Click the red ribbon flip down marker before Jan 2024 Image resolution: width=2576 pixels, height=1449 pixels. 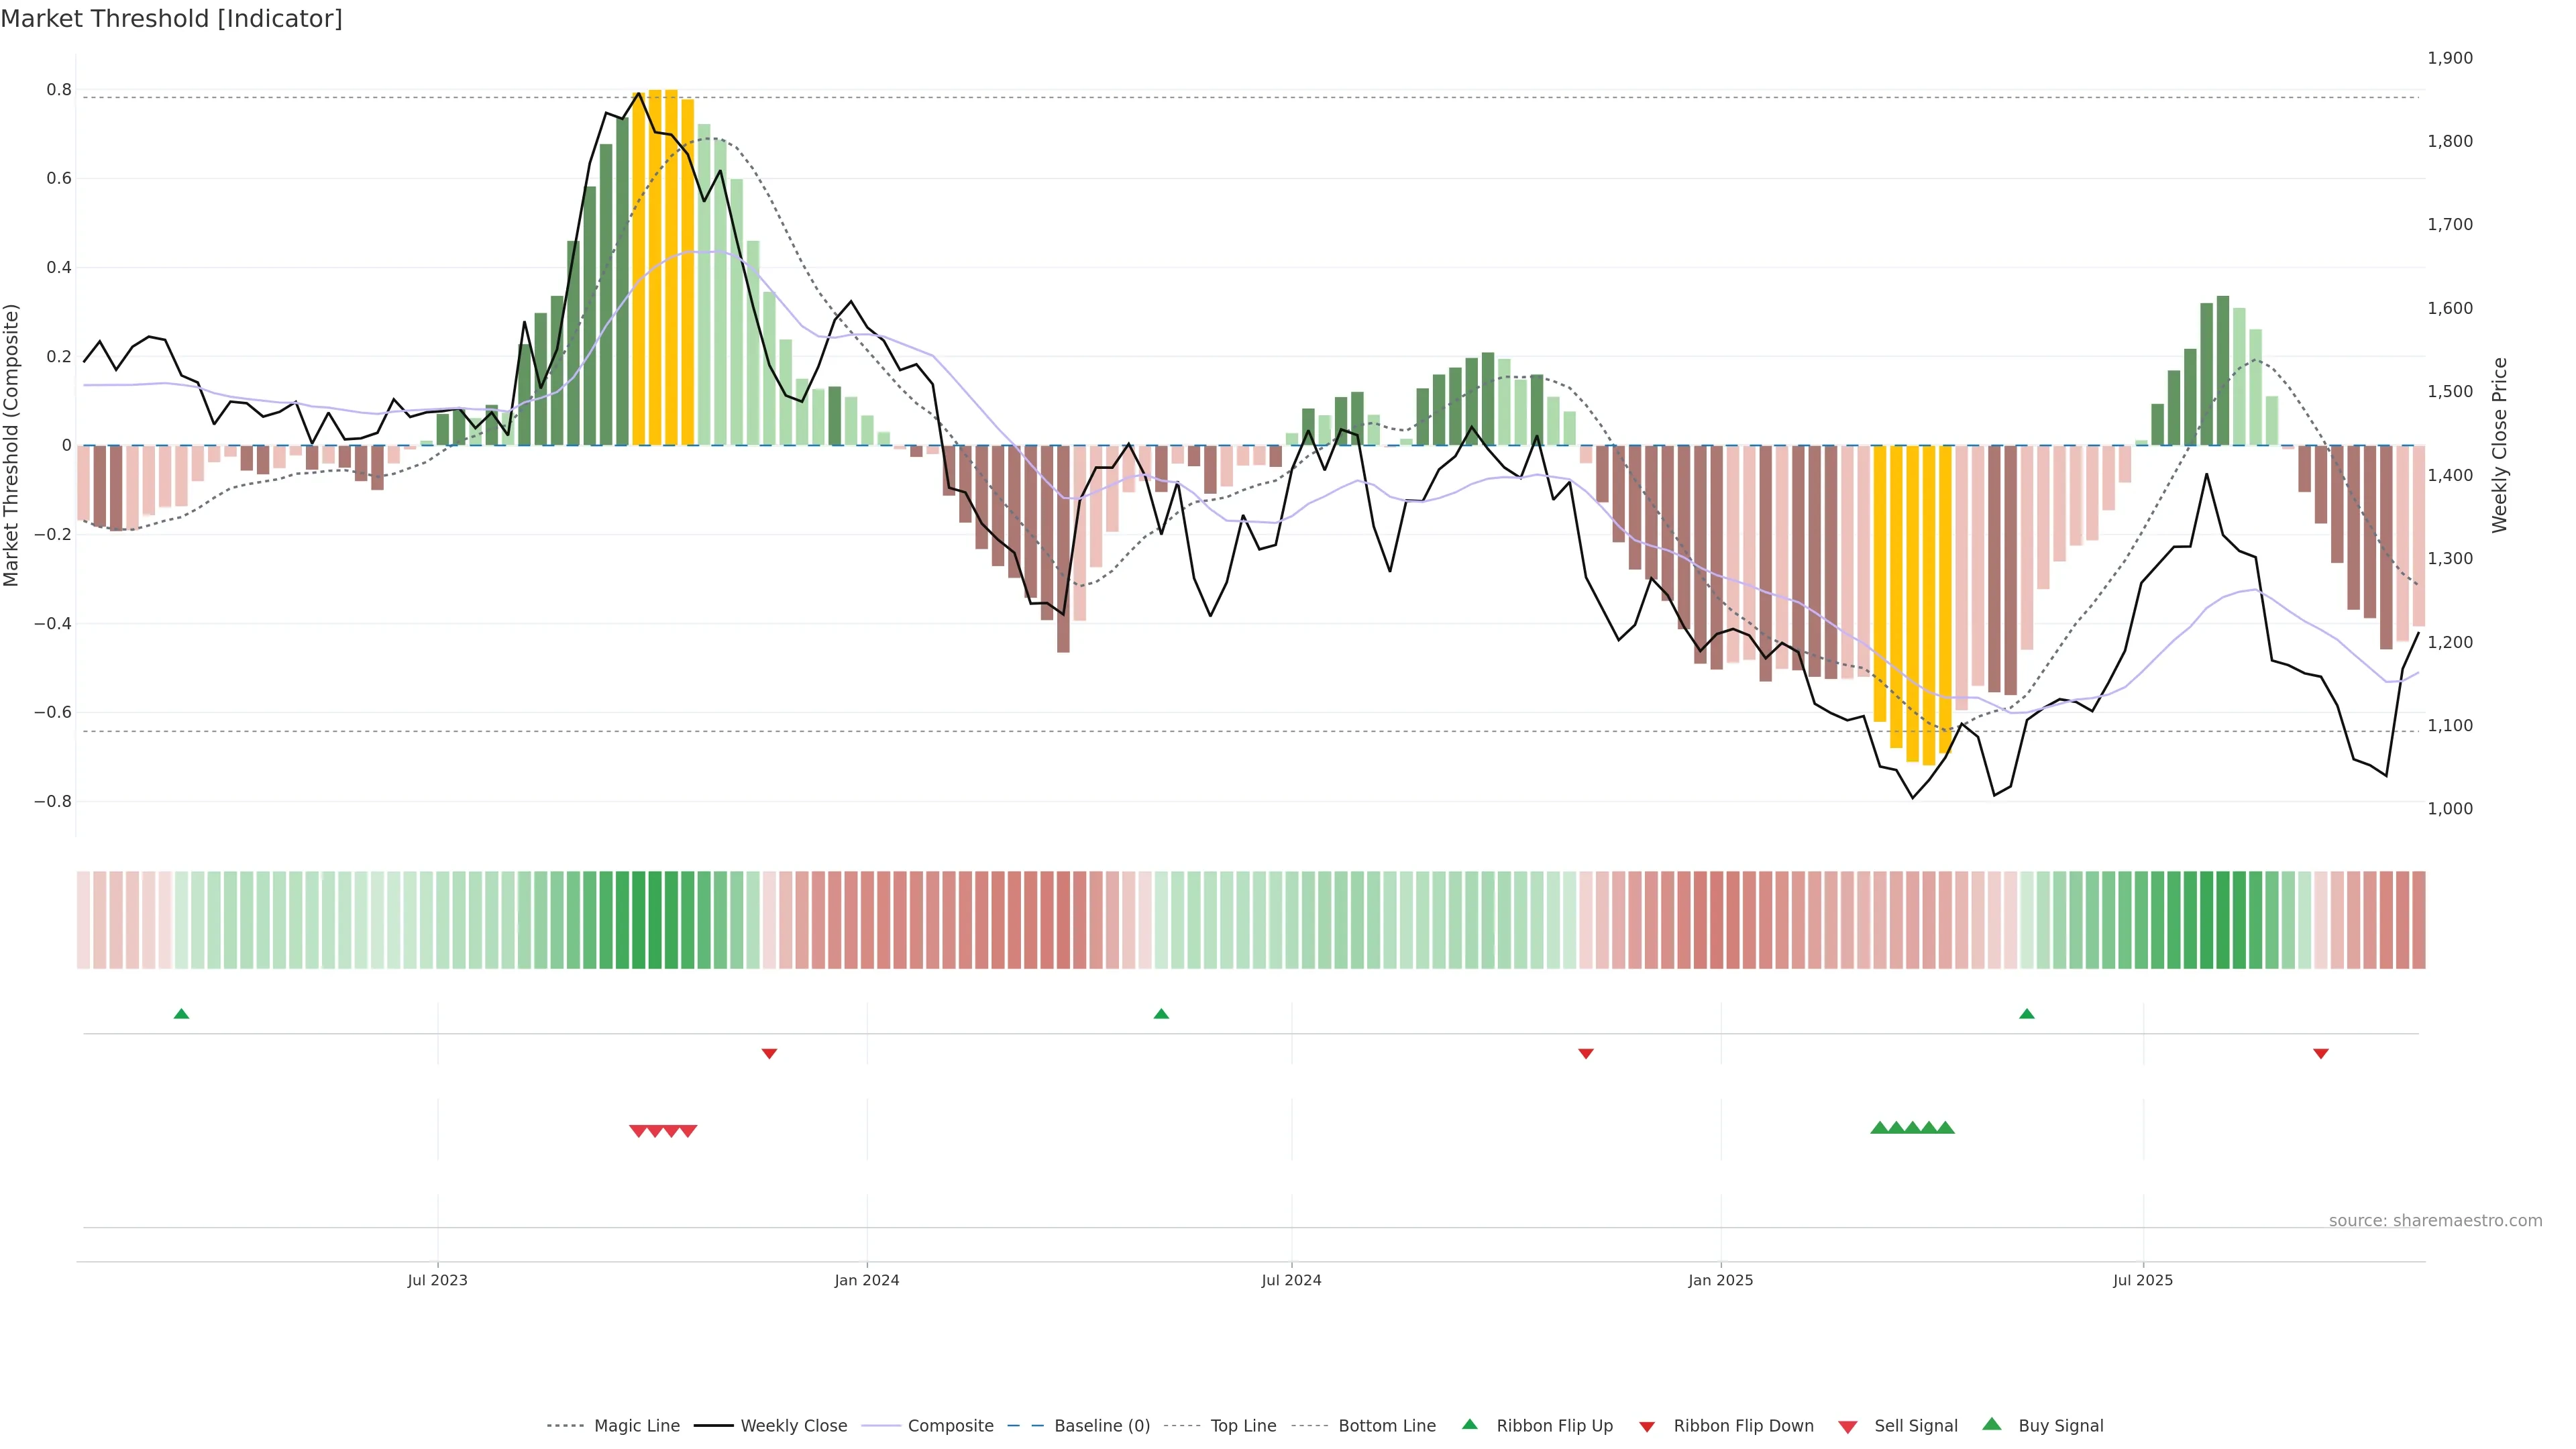click(769, 1053)
